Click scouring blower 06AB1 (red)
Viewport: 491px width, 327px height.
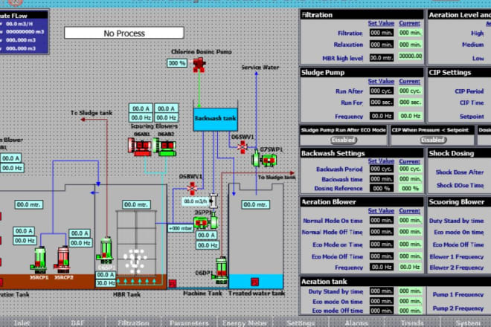140,146
